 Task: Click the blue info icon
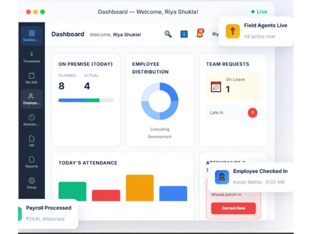tap(184, 34)
